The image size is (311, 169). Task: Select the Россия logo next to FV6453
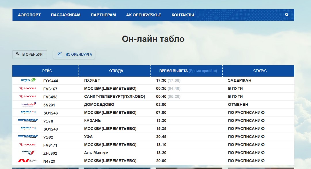click(28, 96)
